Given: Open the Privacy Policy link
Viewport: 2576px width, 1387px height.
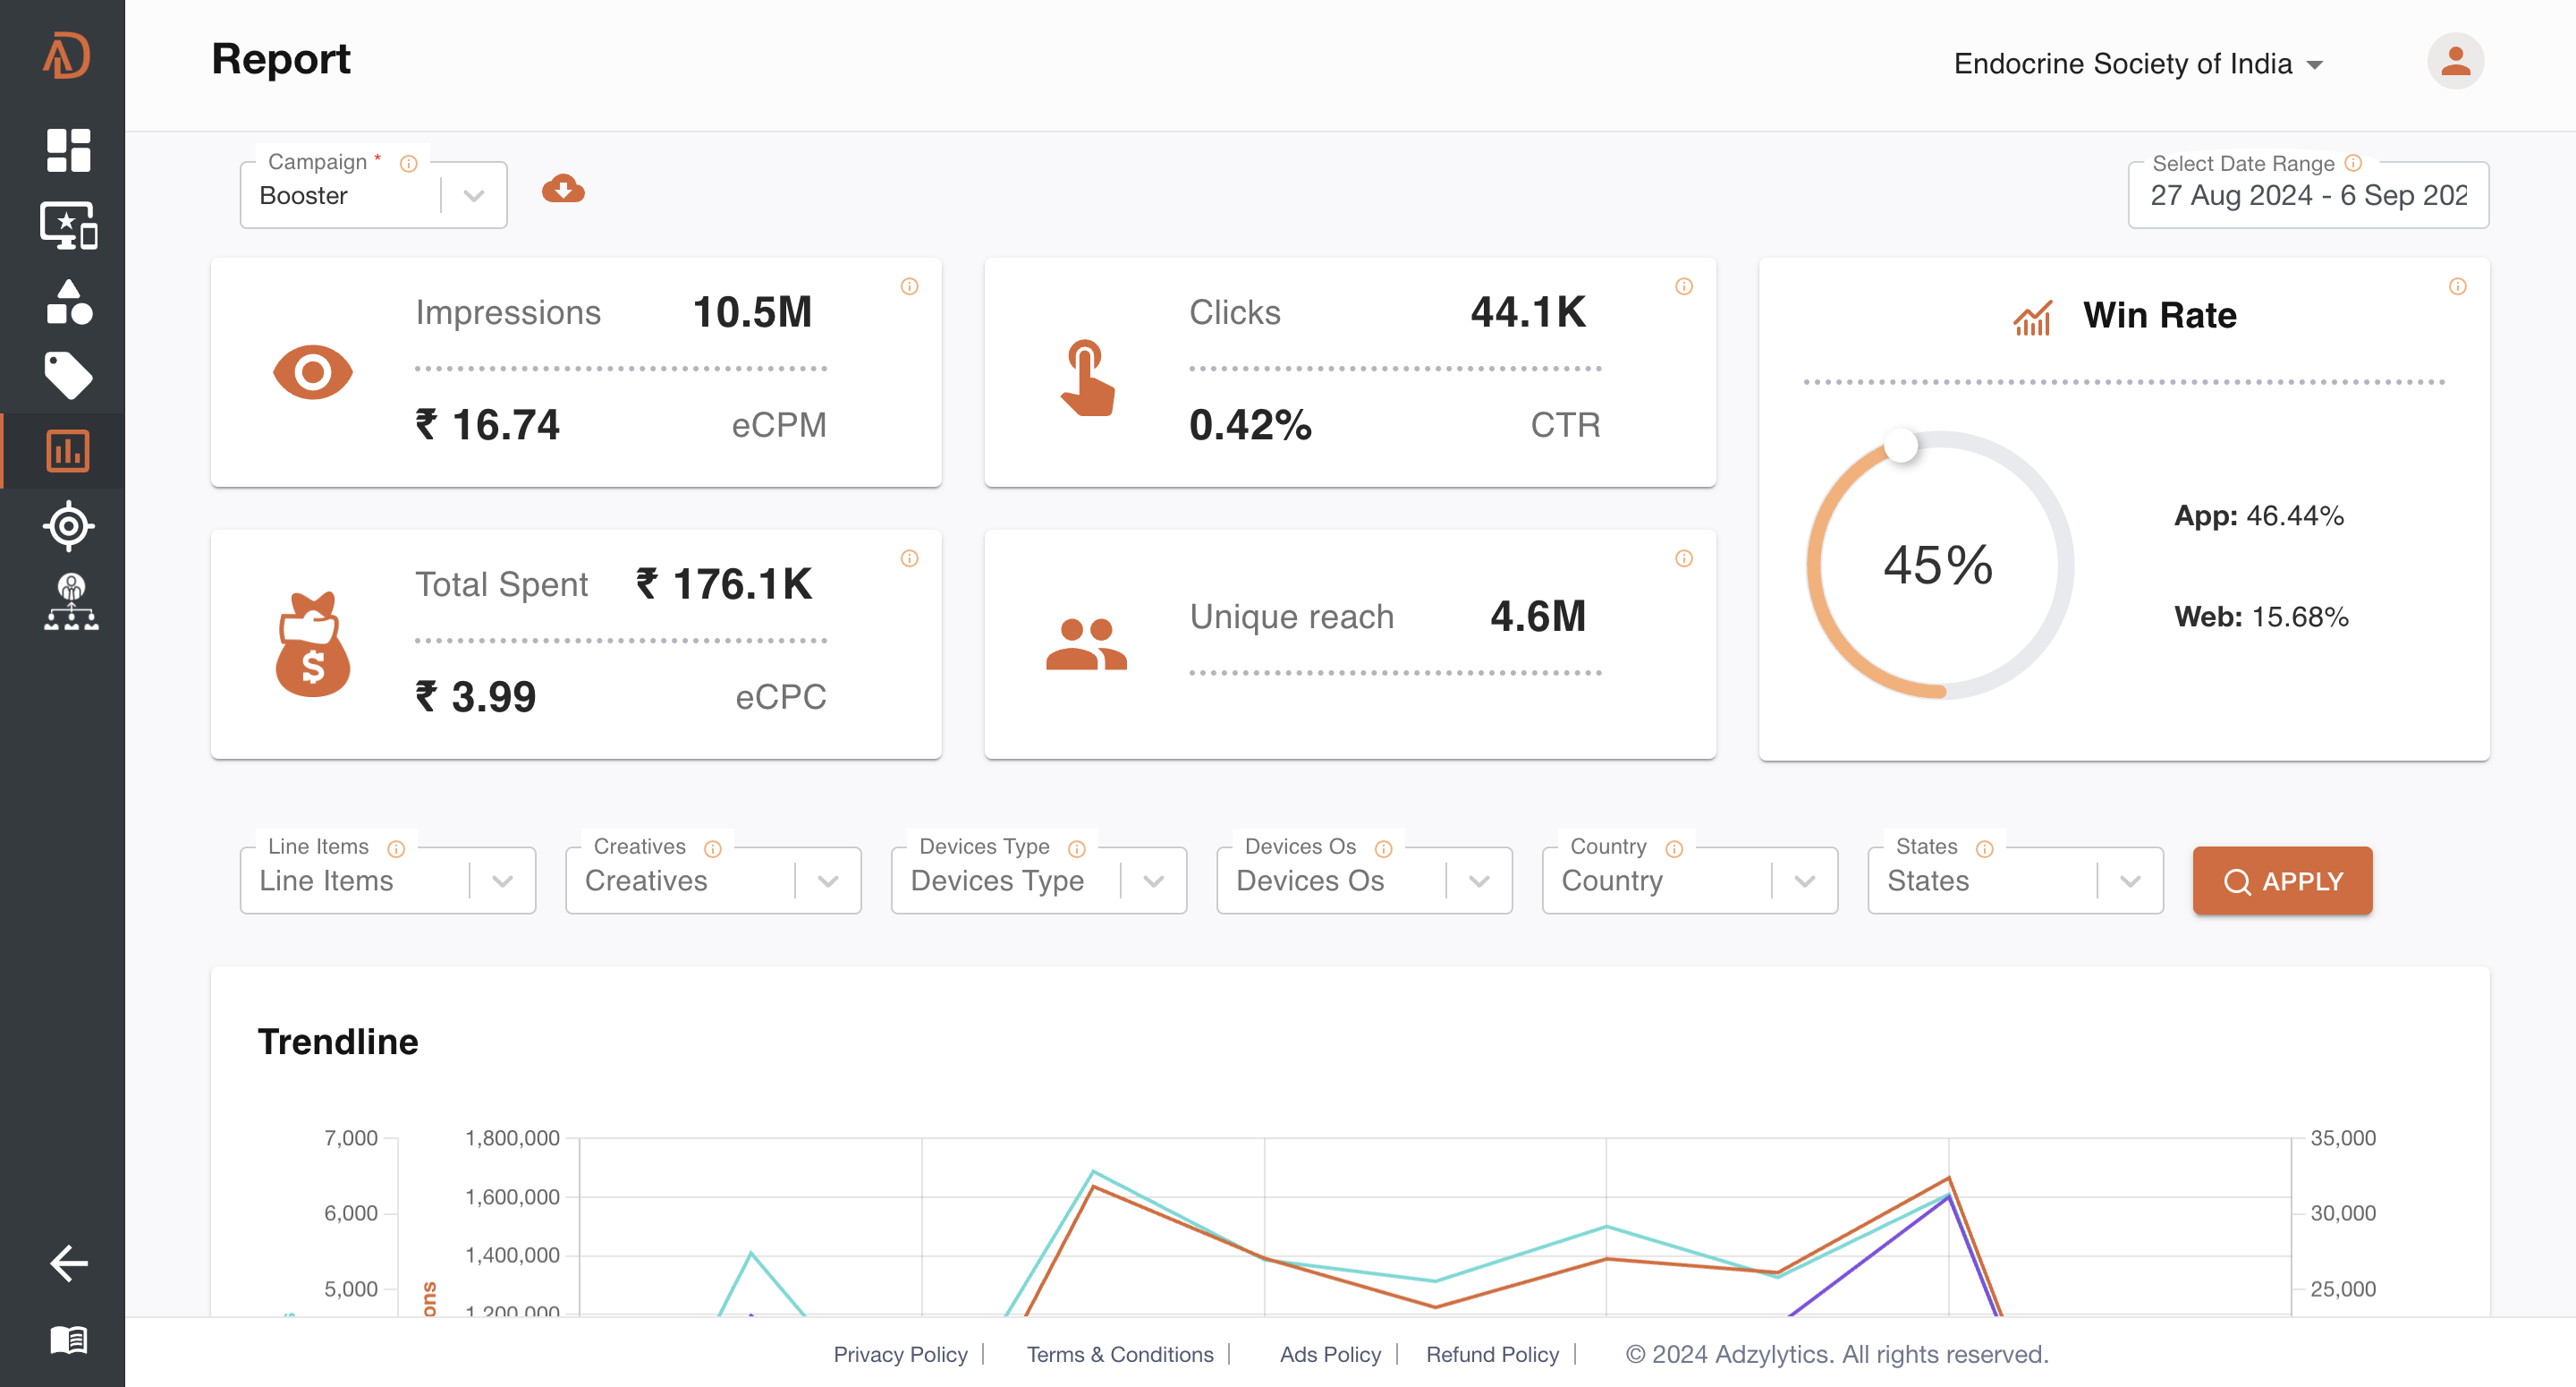Looking at the screenshot, I should (x=900, y=1354).
